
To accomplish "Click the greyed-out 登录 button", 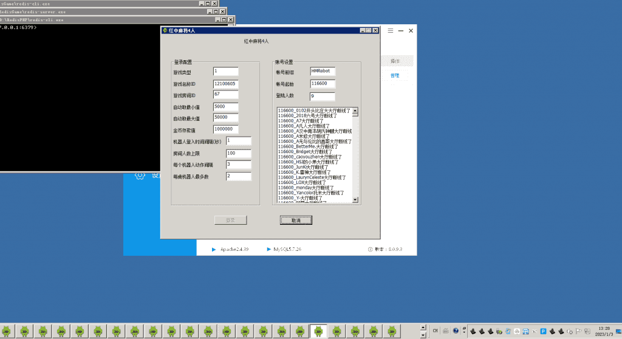I will 230,221.
